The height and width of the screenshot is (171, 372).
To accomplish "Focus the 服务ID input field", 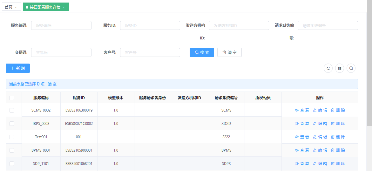I will pyautogui.click(x=150, y=25).
